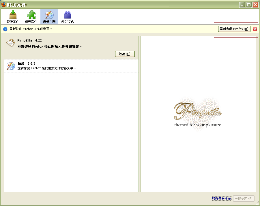Minimize the 附加元件 window
The image size is (260, 206).
(x=242, y=5)
